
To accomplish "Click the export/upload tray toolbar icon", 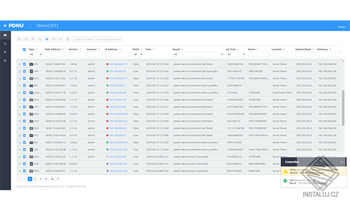I will (x=40, y=39).
